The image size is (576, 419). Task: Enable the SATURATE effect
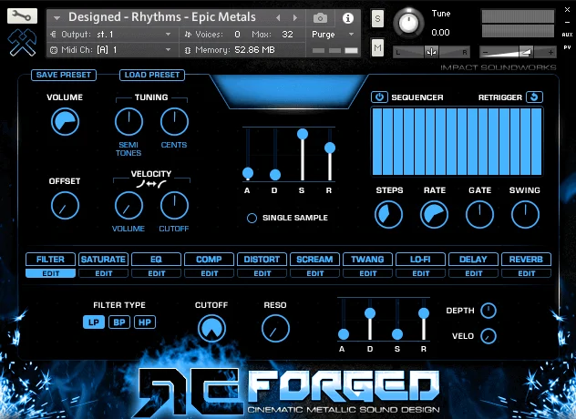tap(104, 260)
